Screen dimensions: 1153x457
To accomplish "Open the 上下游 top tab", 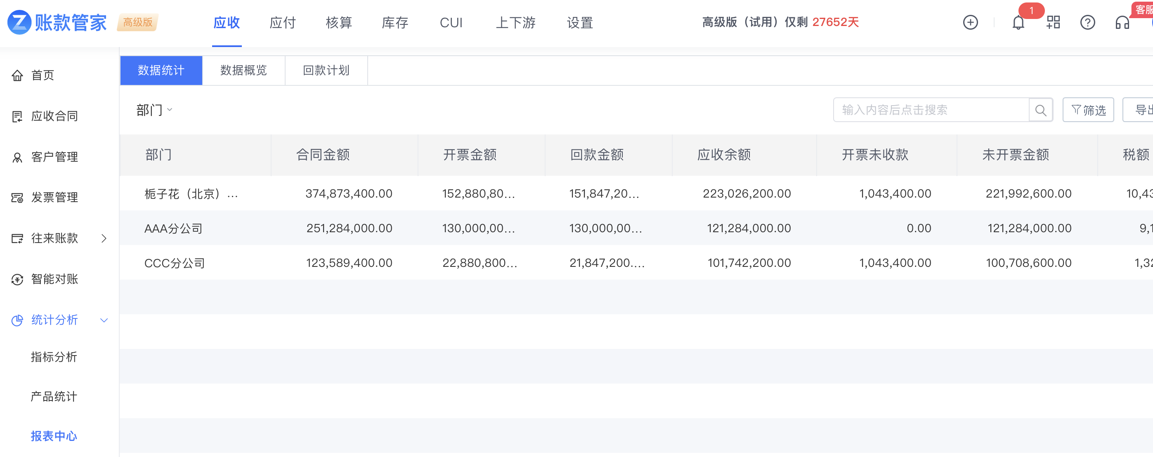I will pyautogui.click(x=515, y=22).
